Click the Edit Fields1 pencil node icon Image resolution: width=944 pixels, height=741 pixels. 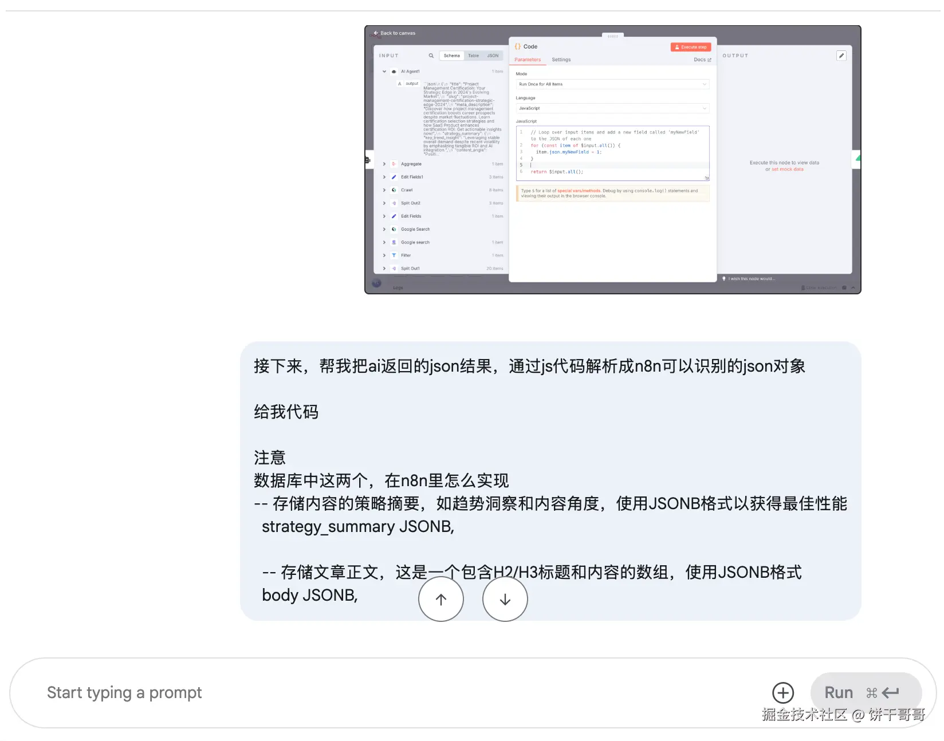point(394,177)
